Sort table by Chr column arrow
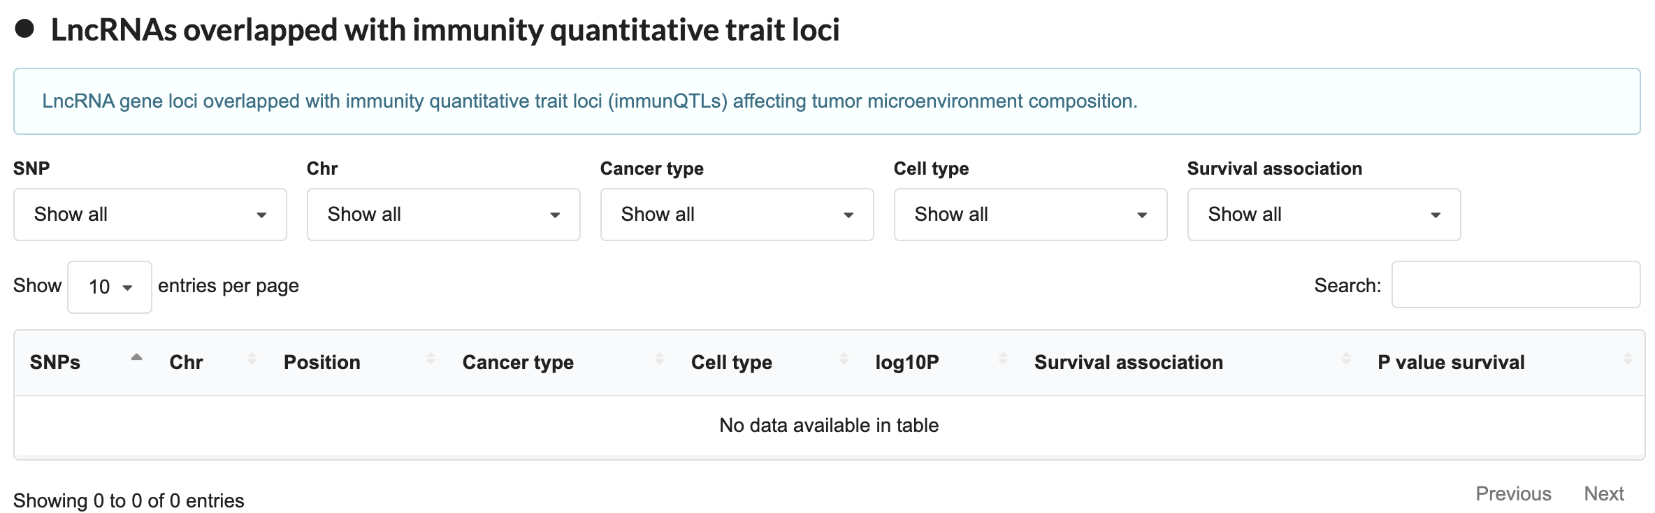This screenshot has width=1655, height=513. 252,359
